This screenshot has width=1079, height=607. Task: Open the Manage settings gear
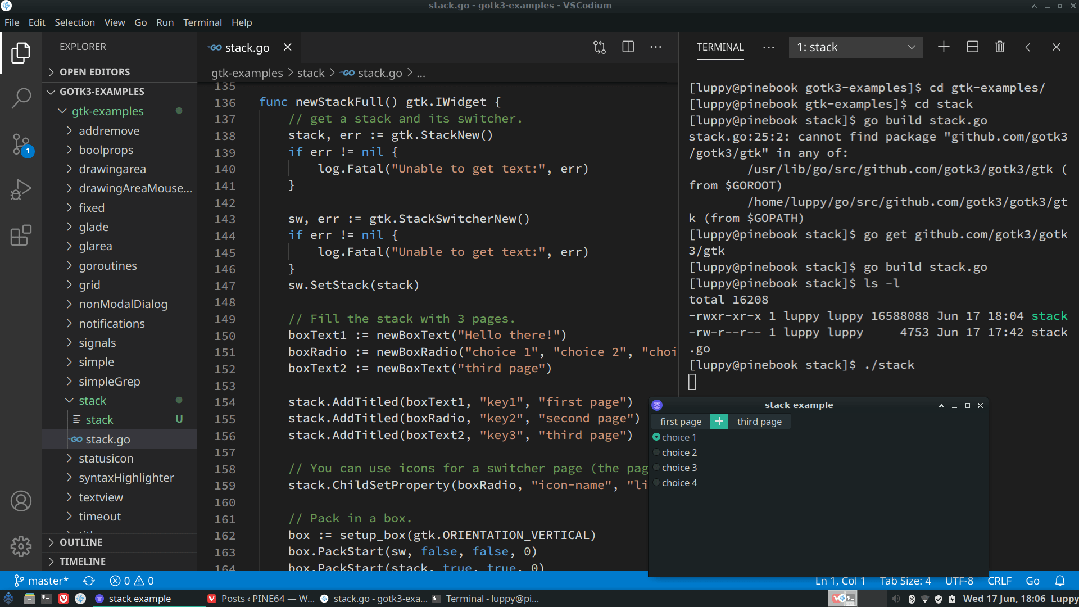tap(21, 546)
